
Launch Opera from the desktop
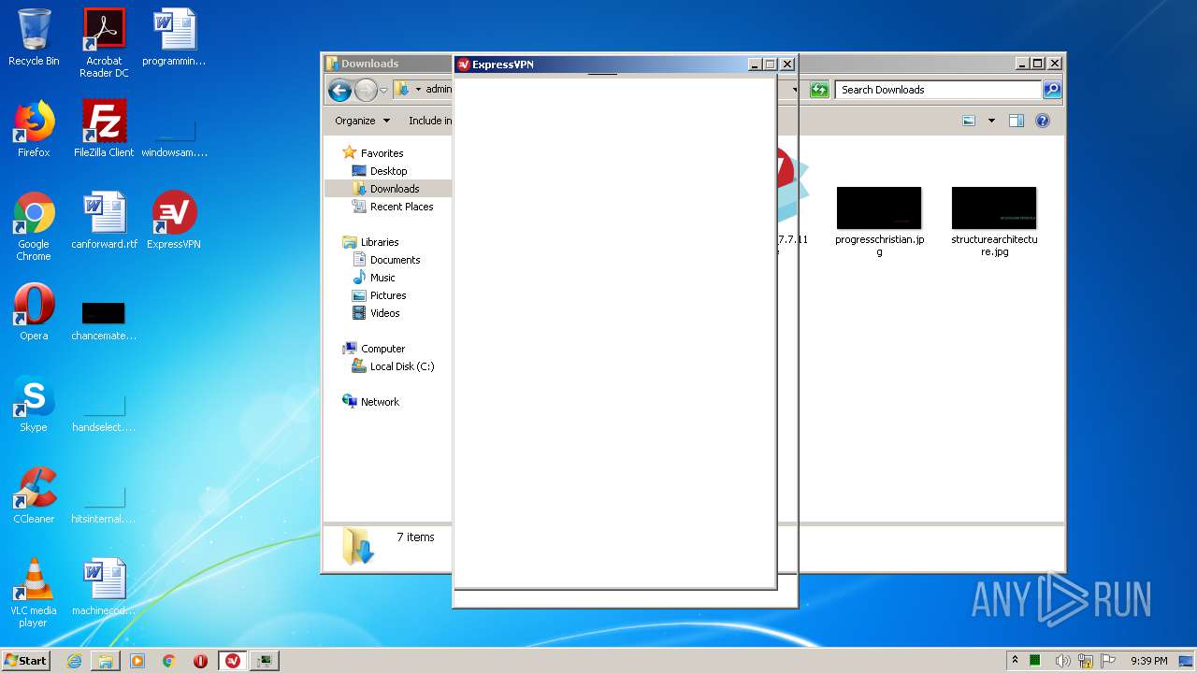pyautogui.click(x=34, y=312)
